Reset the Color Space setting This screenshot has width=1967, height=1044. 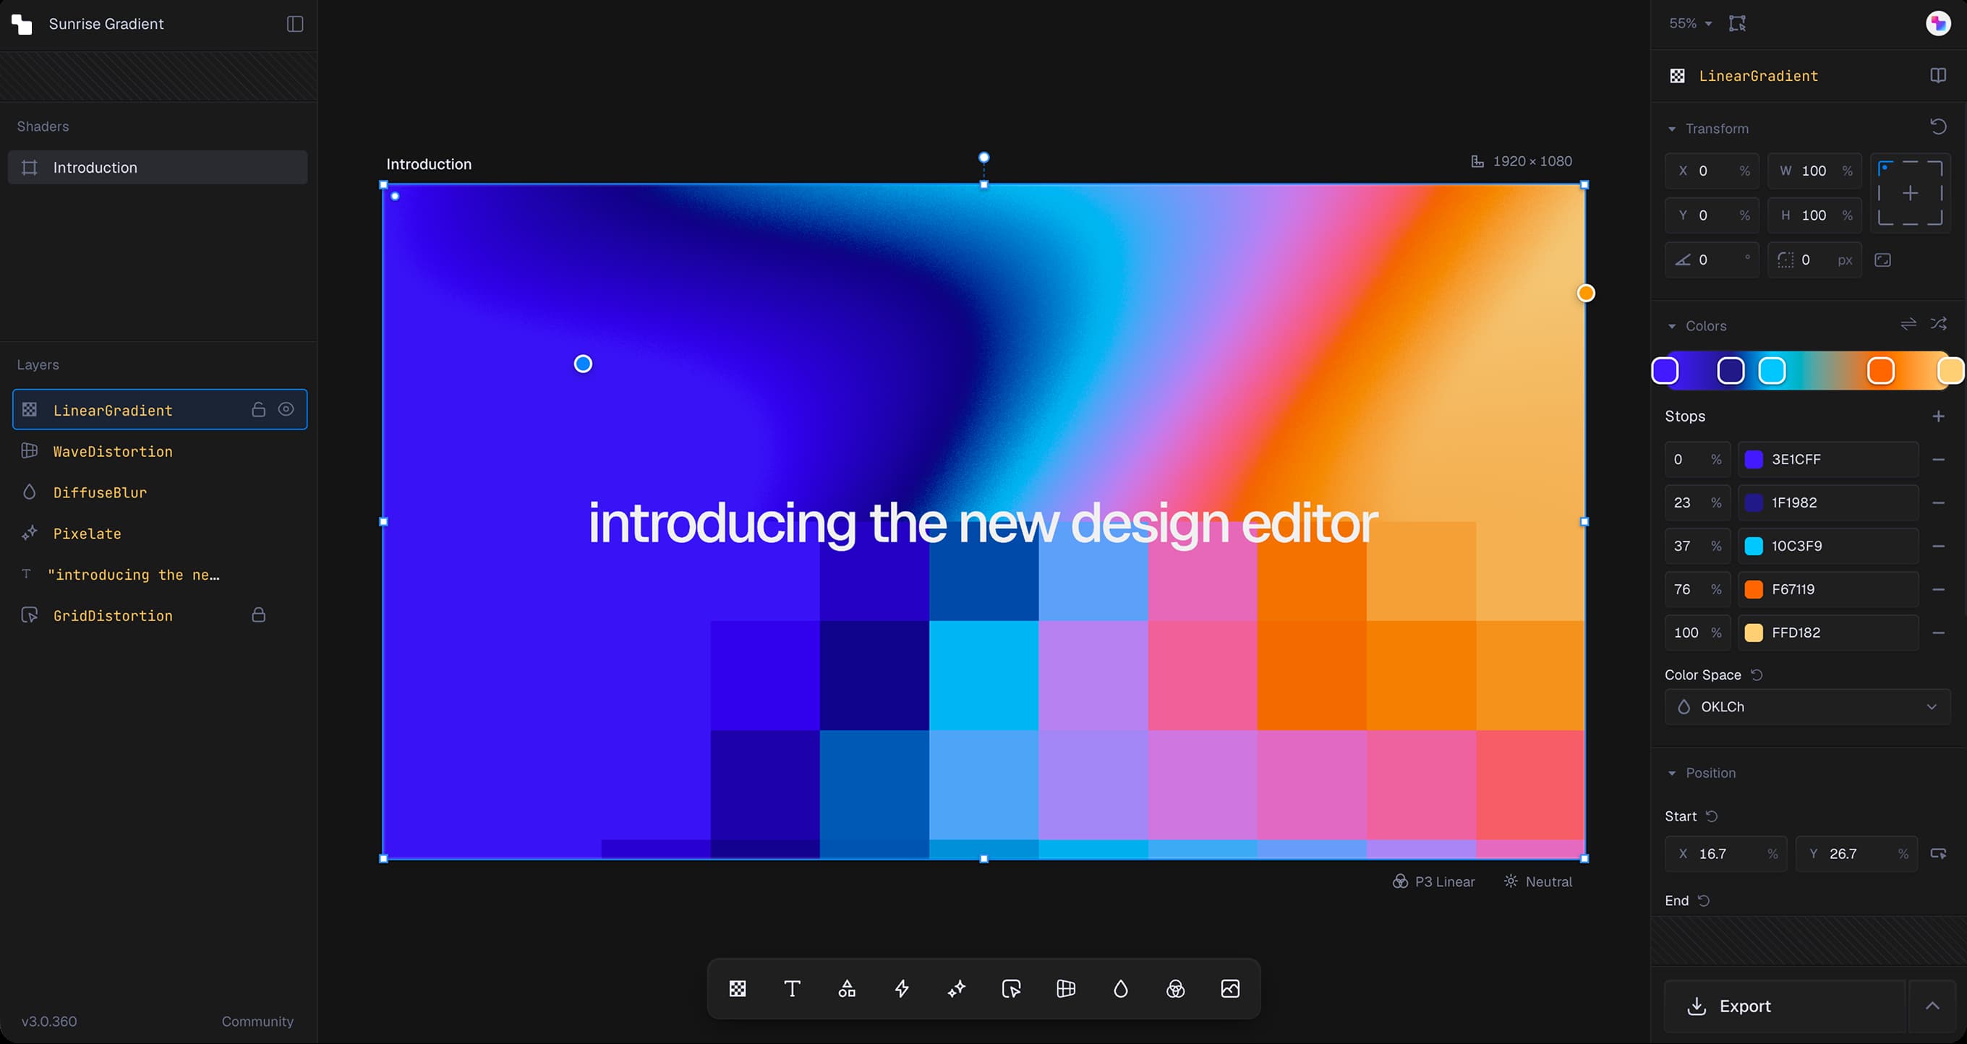point(1757,675)
